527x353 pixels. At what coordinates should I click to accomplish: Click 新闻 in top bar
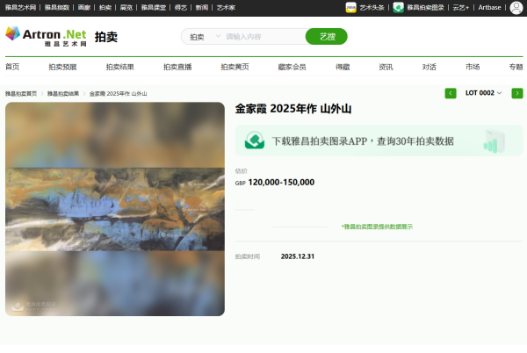[202, 7]
